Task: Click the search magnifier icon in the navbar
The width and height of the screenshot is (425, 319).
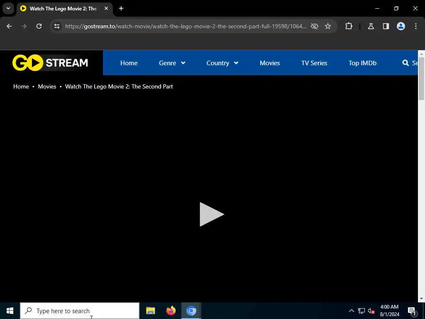Action: [x=405, y=63]
